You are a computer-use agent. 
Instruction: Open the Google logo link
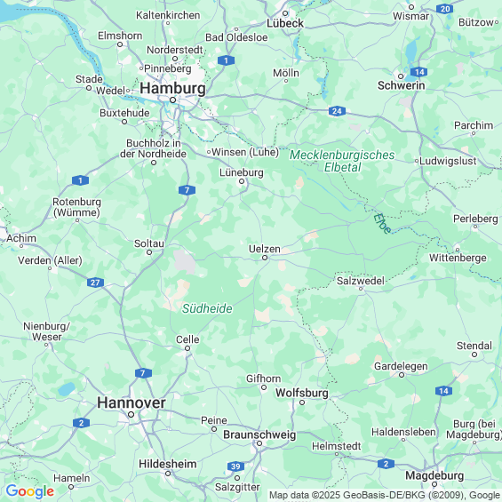(30, 491)
